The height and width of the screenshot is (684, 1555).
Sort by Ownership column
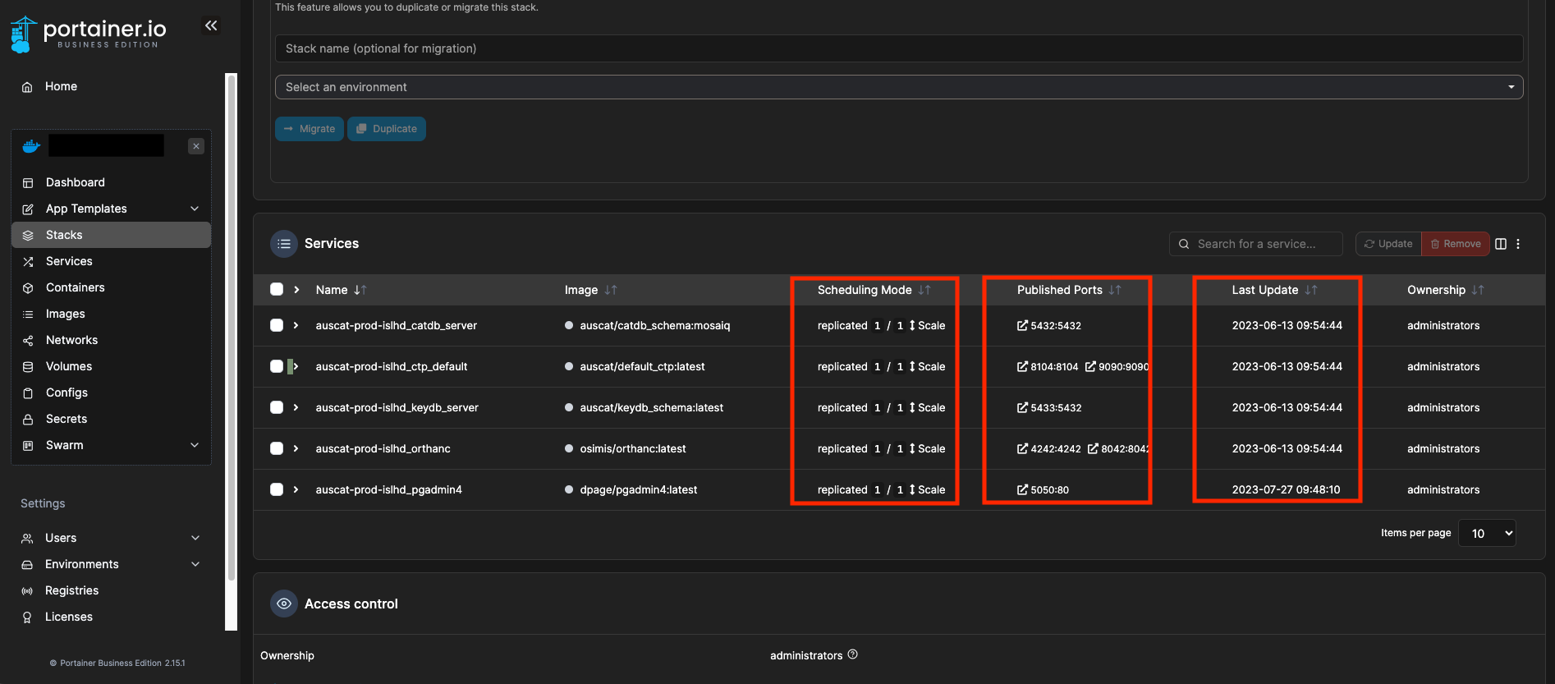(x=1445, y=290)
